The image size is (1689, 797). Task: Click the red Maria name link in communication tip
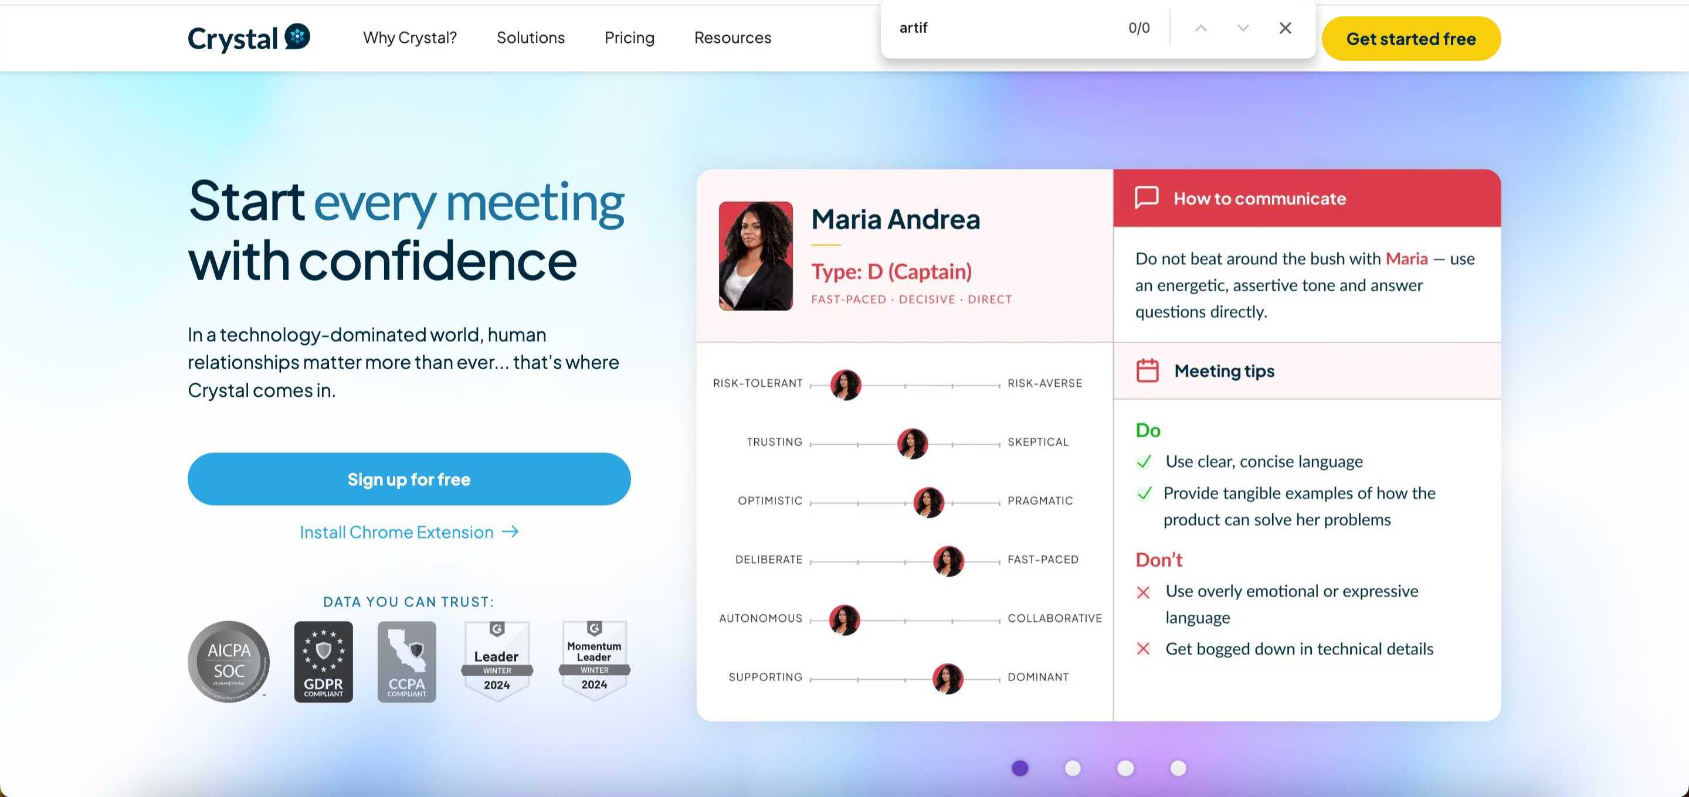1406,259
